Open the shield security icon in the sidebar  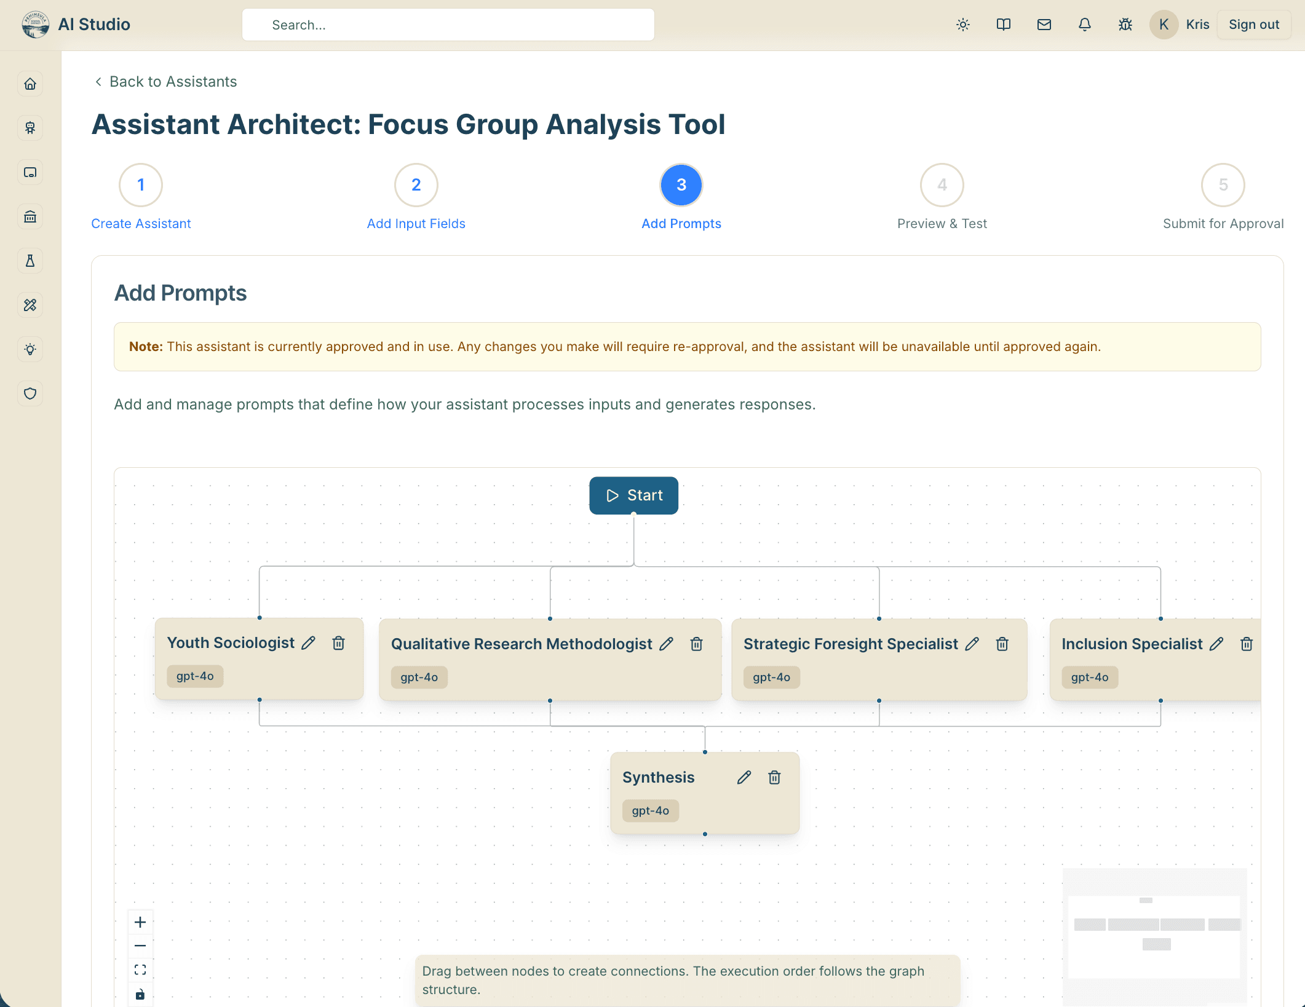(30, 393)
